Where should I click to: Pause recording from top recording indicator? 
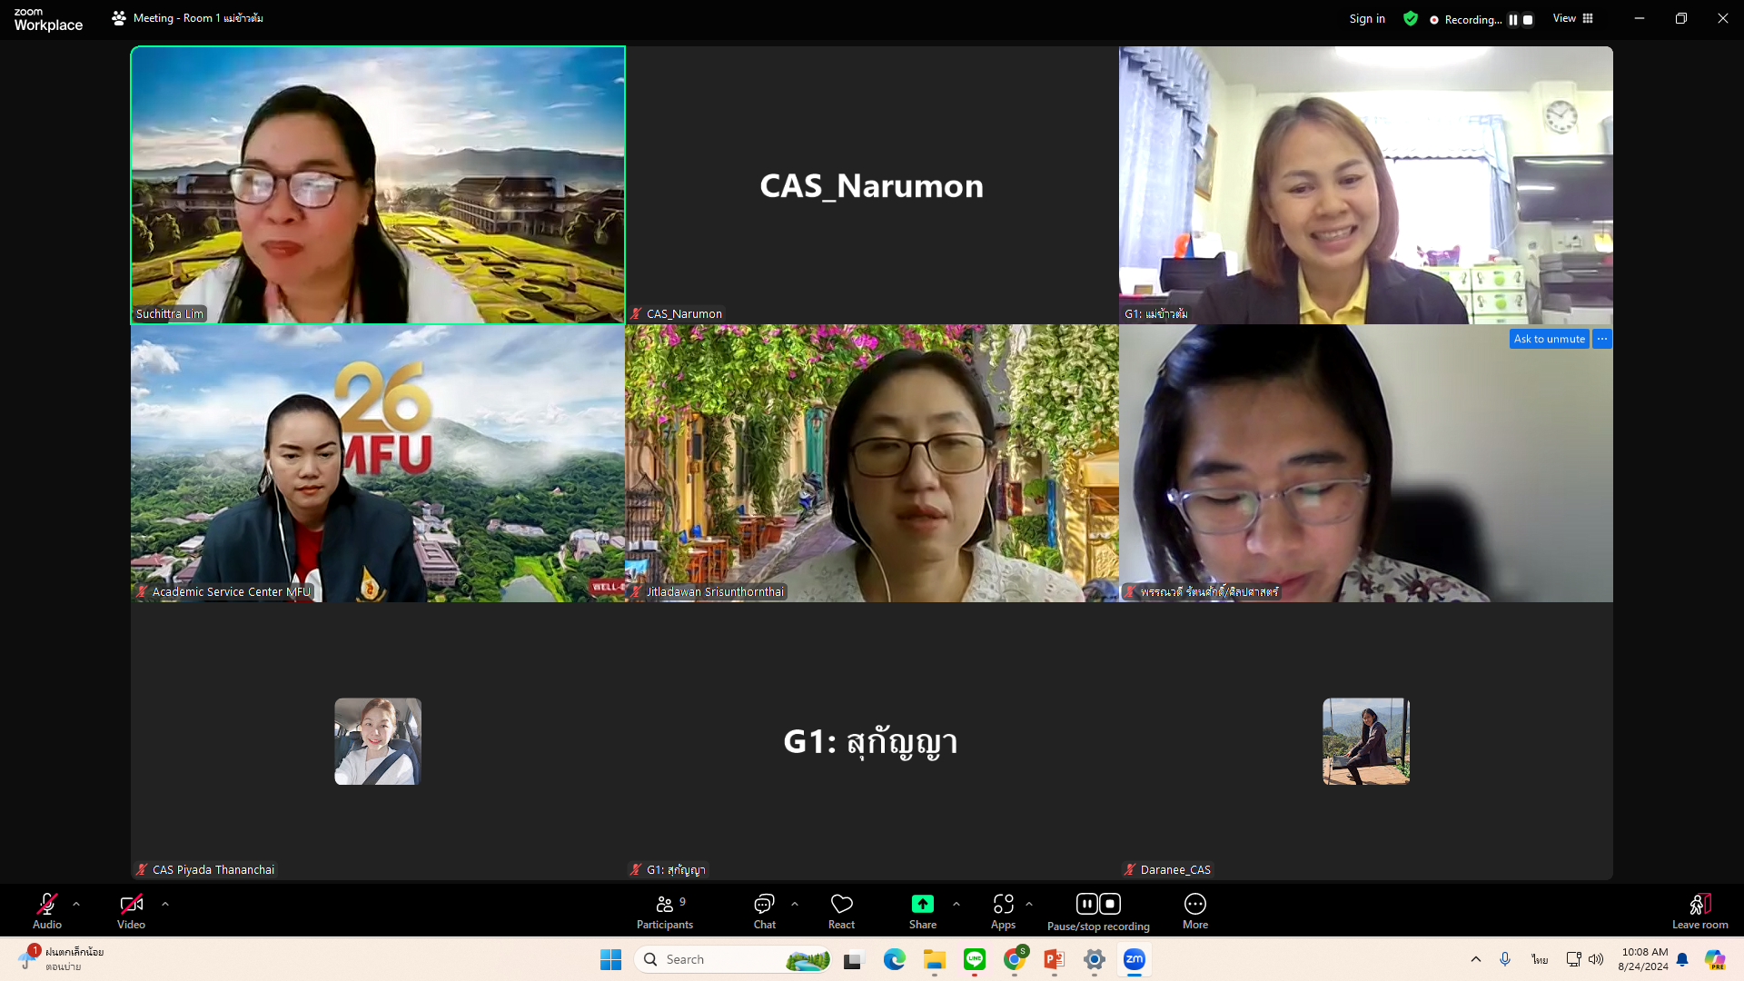pyautogui.click(x=1513, y=19)
